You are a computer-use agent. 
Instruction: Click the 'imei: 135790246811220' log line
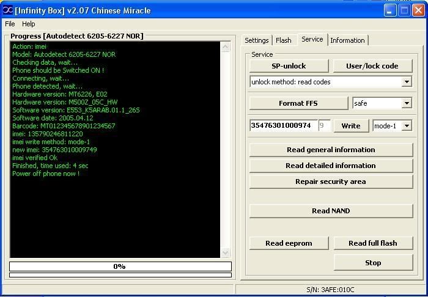pyautogui.click(x=48, y=134)
